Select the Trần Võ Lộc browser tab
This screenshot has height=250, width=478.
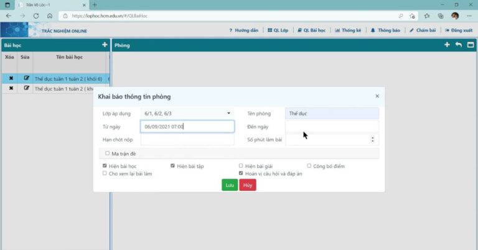(52, 5)
